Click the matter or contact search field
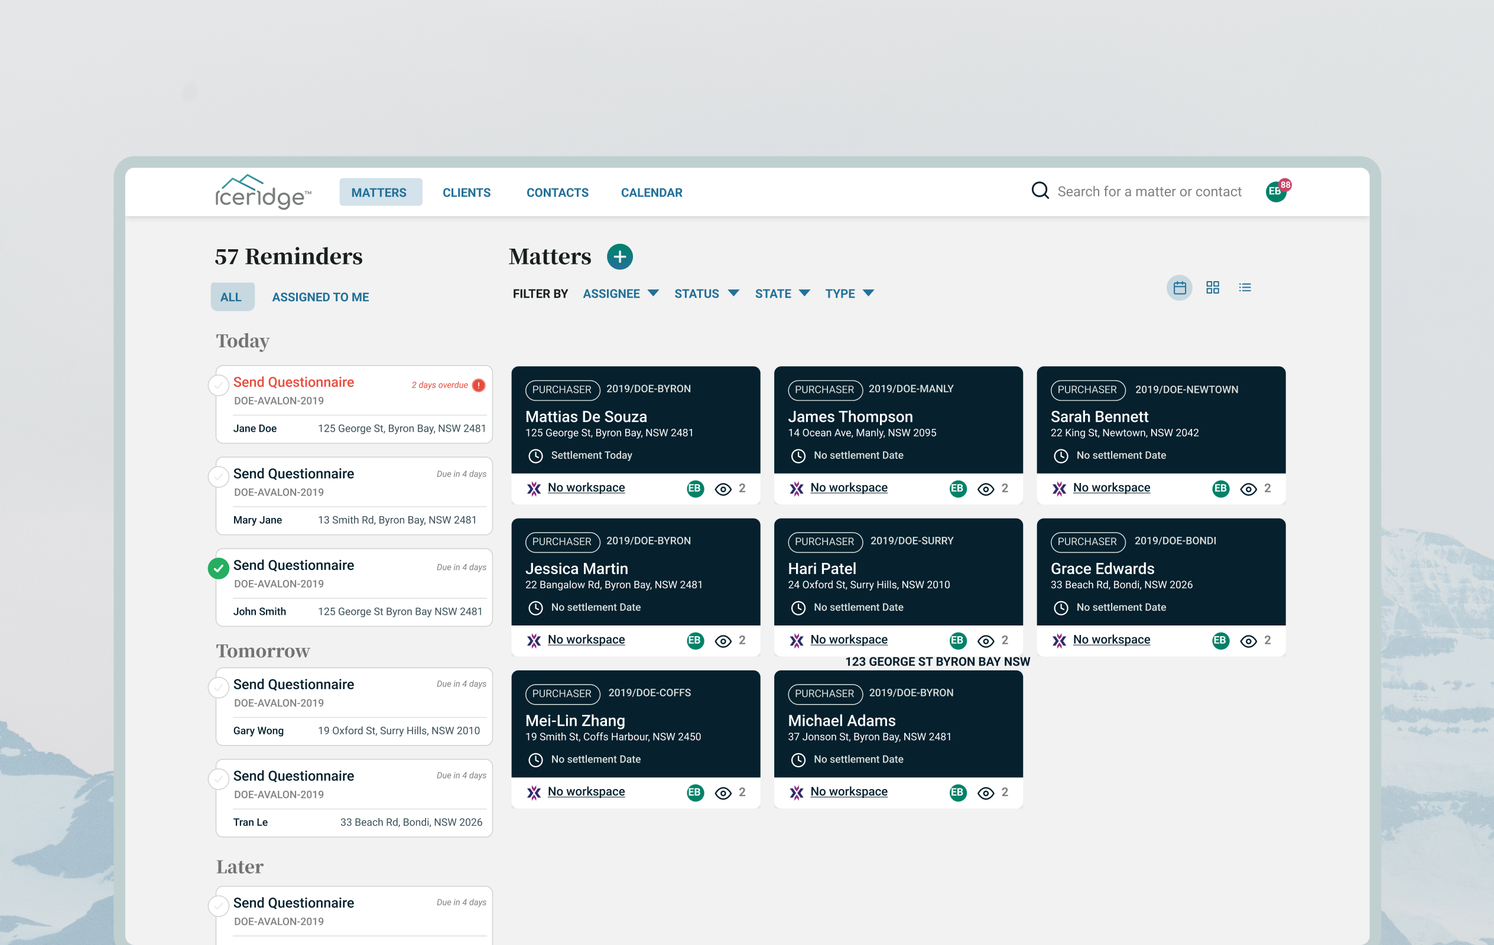Screen dimensions: 1494x945 coord(1148,191)
